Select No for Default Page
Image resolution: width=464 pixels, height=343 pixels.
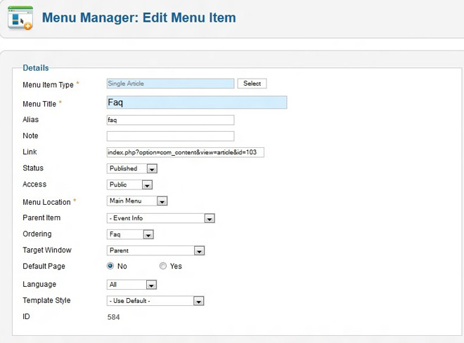pyautogui.click(x=110, y=267)
